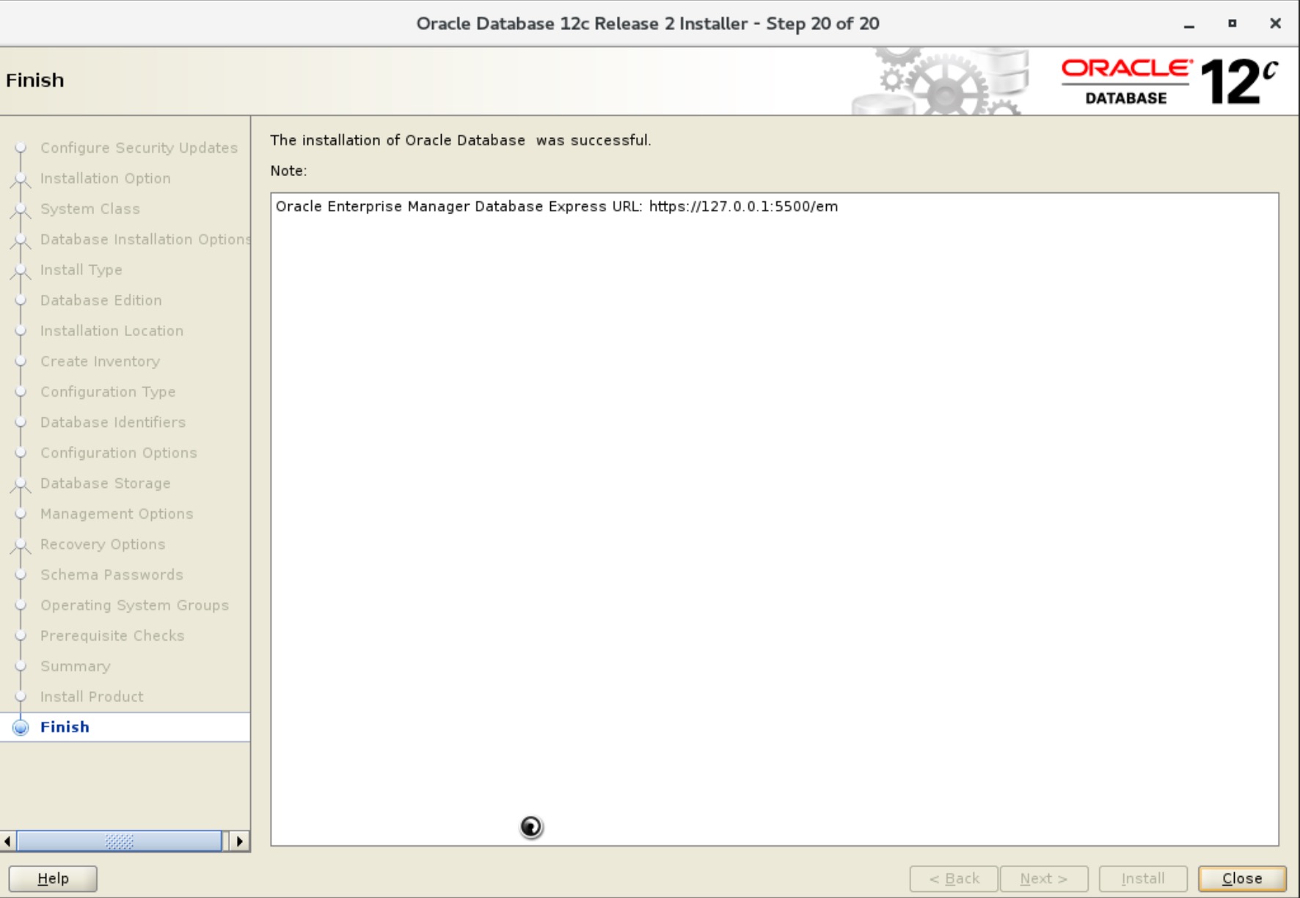This screenshot has width=1300, height=898.
Task: Click inside the Note text area
Action: [775, 519]
